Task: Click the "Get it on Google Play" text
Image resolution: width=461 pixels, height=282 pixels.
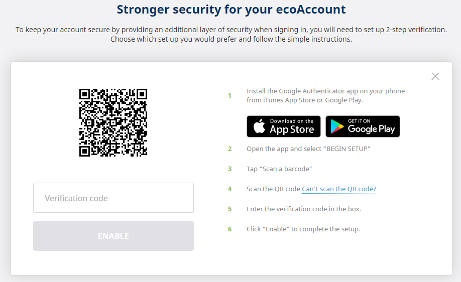Action: coord(371,126)
